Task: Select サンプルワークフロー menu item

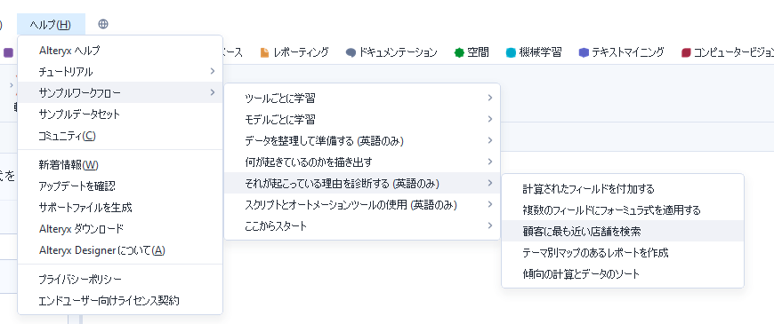Action: [x=120, y=92]
